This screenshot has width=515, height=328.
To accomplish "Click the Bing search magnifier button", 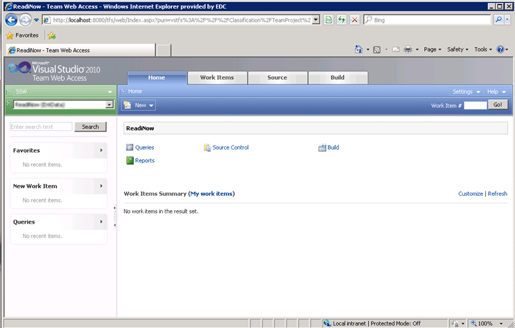I will tap(498, 20).
